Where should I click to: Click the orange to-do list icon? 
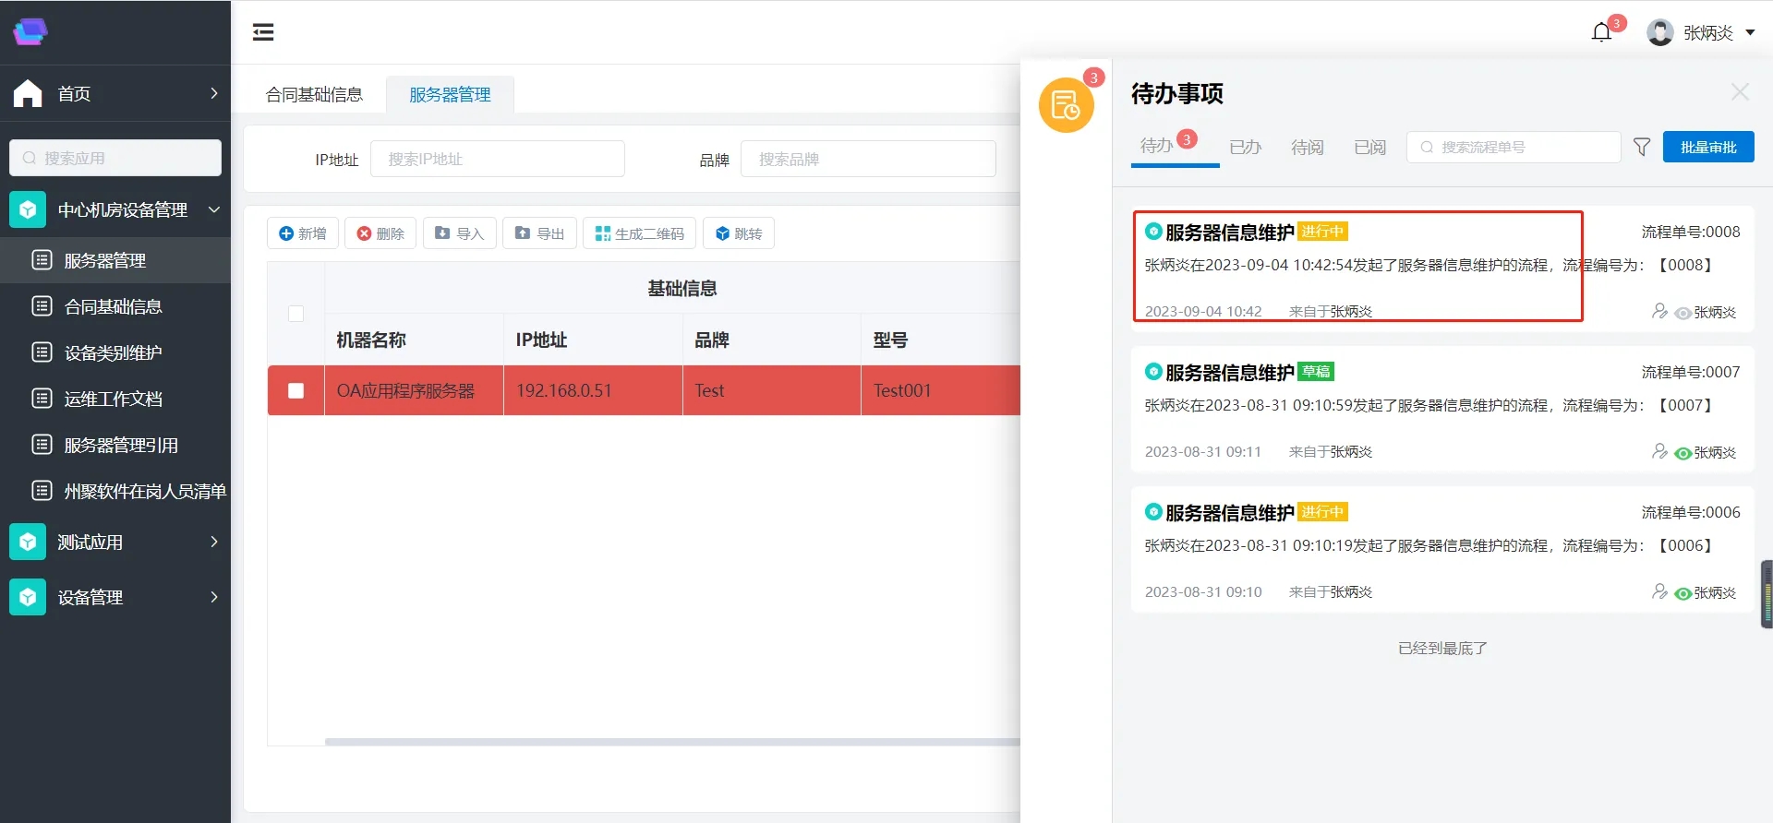pos(1066,105)
